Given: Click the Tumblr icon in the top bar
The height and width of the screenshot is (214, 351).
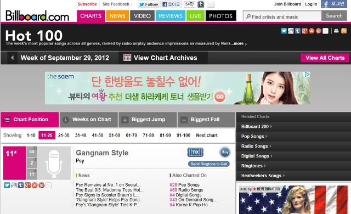Looking at the screenshot, I should [x=201, y=4].
